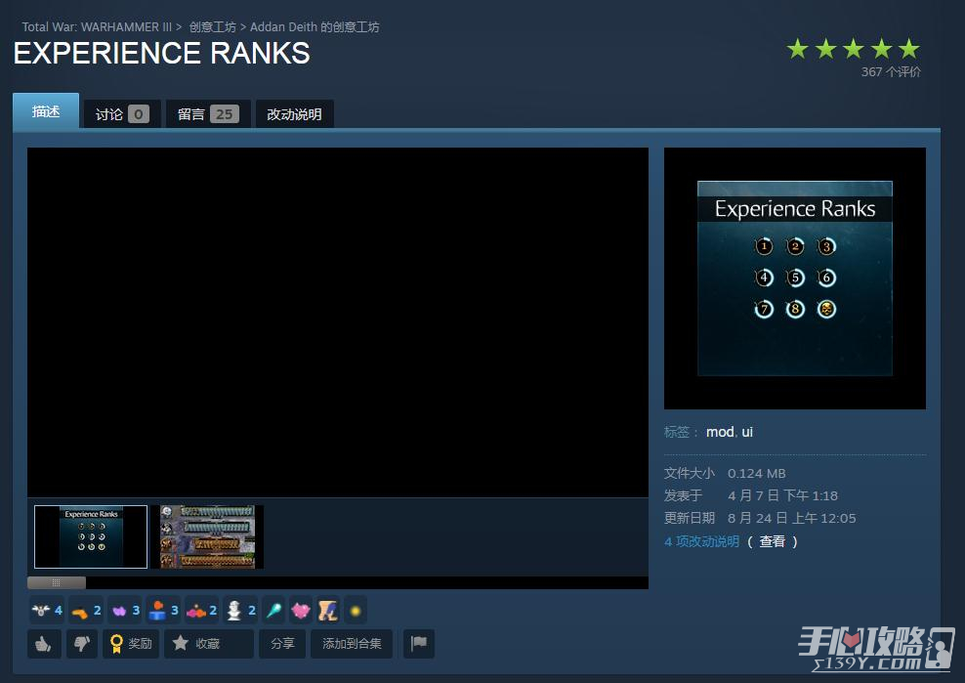Image resolution: width=965 pixels, height=683 pixels.
Task: Click the heart on blue pedestal award
Action: coord(164,611)
